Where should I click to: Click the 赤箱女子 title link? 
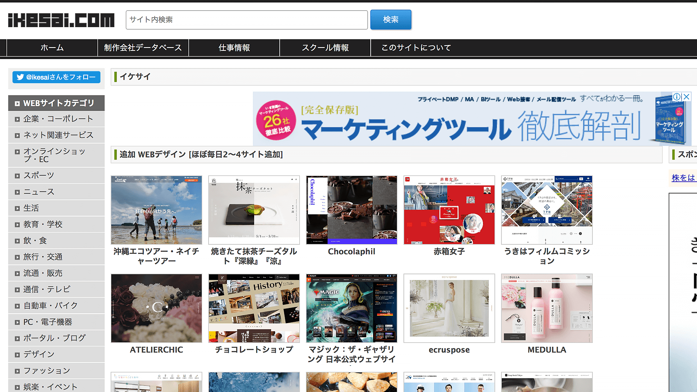point(449,251)
